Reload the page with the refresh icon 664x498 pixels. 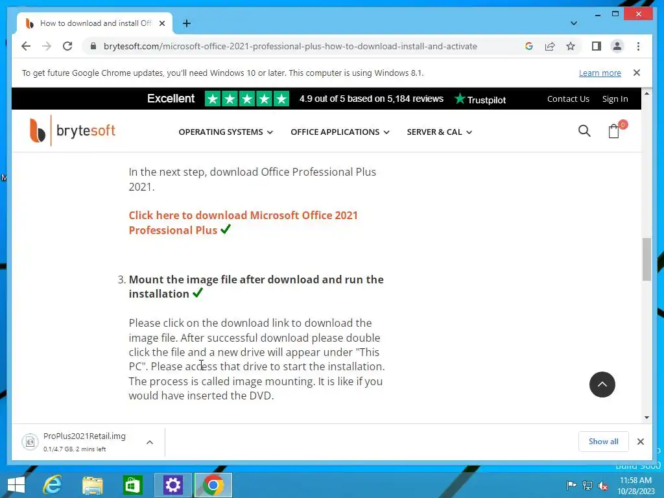(67, 46)
